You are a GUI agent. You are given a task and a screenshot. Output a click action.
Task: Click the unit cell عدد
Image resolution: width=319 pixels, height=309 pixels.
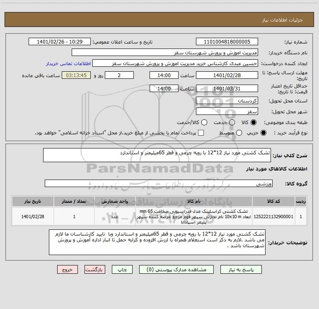tap(115, 217)
